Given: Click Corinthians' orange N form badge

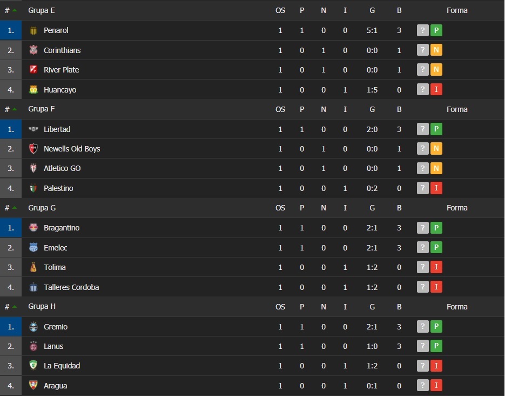Looking at the screenshot, I should (436, 50).
